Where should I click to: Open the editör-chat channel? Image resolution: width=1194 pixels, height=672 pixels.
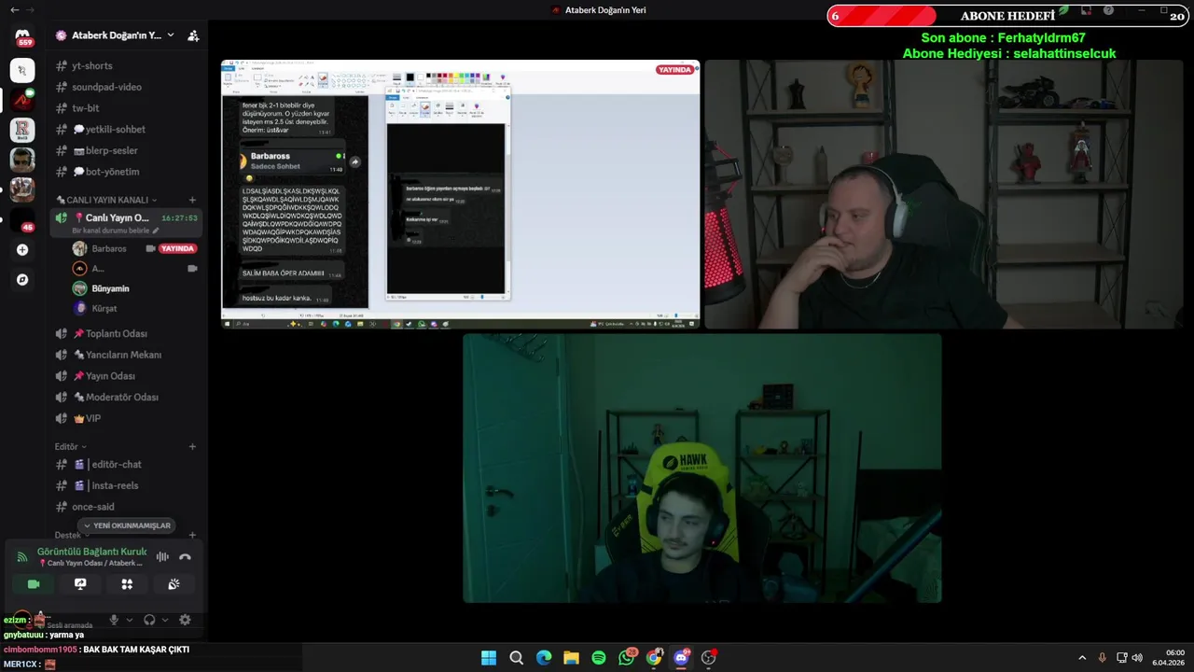tap(126, 464)
